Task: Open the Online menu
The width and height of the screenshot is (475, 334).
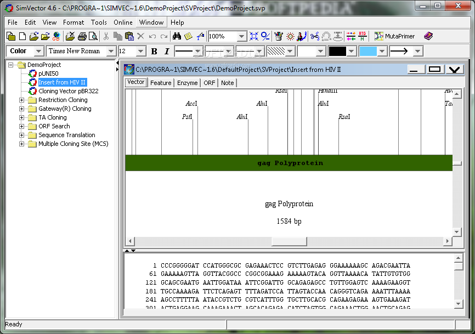Action: [x=123, y=22]
